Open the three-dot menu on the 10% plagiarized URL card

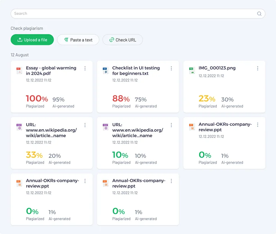(171, 125)
